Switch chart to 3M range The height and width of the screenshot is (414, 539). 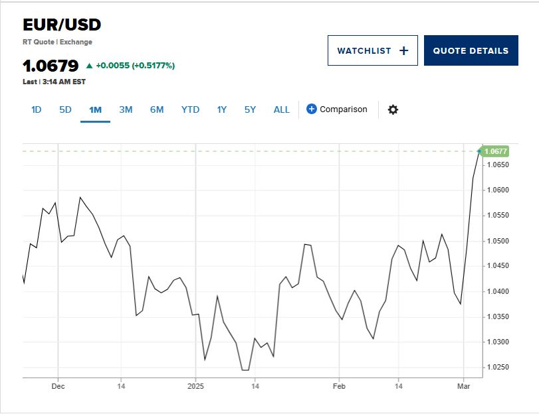pyautogui.click(x=126, y=109)
